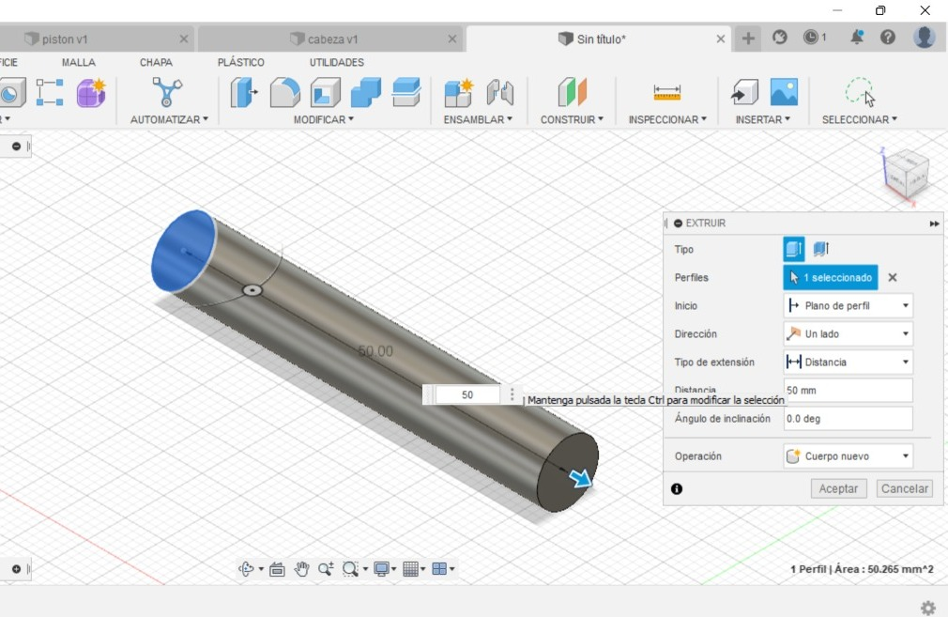The width and height of the screenshot is (948, 617).
Task: Expand the SELECCIONAR menu dropdown
Action: 859,120
